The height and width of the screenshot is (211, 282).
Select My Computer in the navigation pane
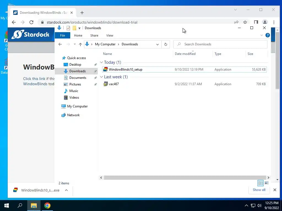77,106
